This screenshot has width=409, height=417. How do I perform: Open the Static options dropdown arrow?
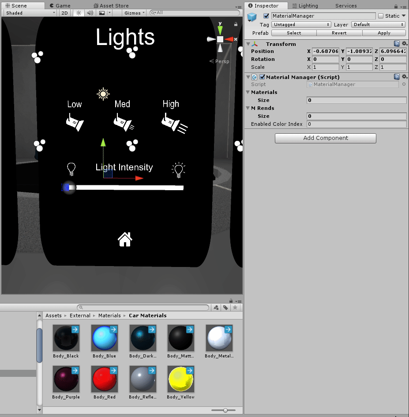[404, 16]
